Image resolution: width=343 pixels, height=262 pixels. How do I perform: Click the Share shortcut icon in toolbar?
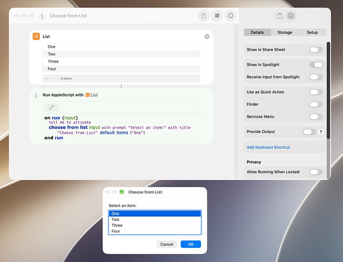[x=203, y=16]
